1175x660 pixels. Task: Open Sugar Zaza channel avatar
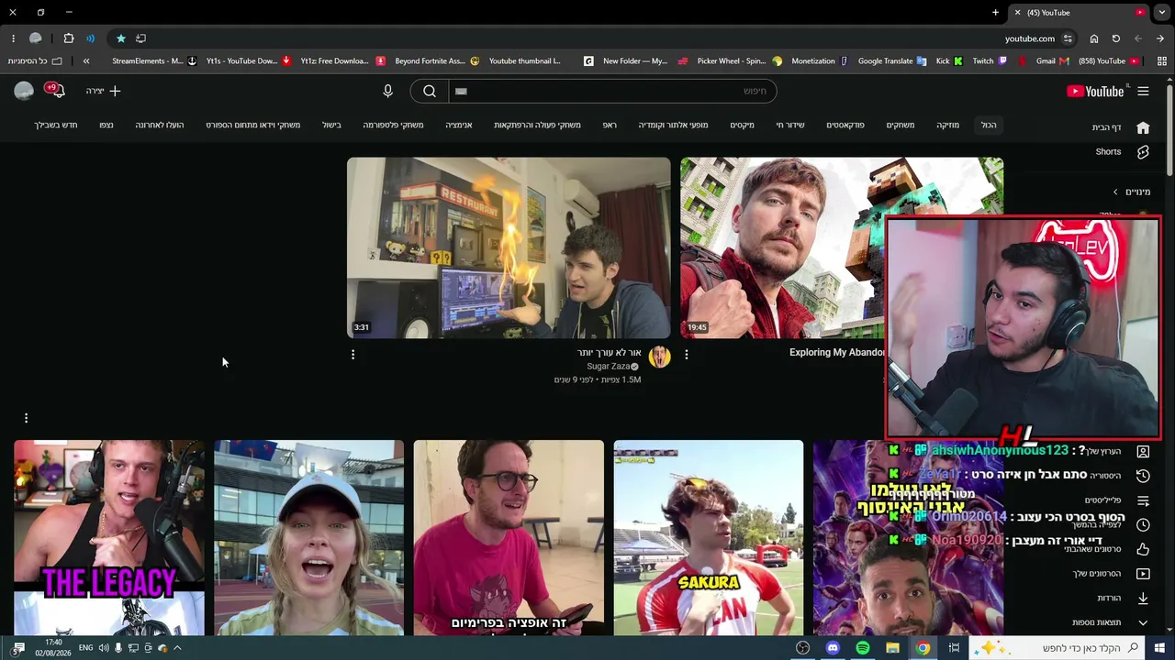pos(659,357)
